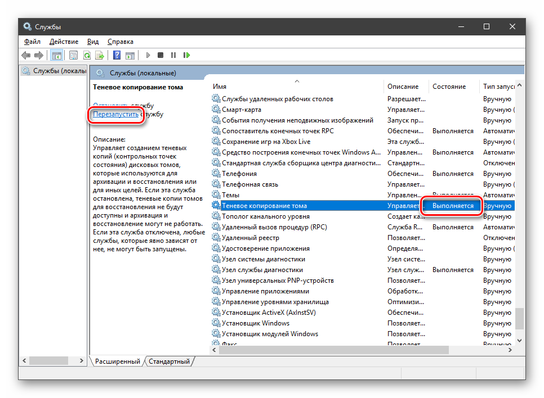
Task: Open the Файл menu
Action: pyautogui.click(x=32, y=42)
